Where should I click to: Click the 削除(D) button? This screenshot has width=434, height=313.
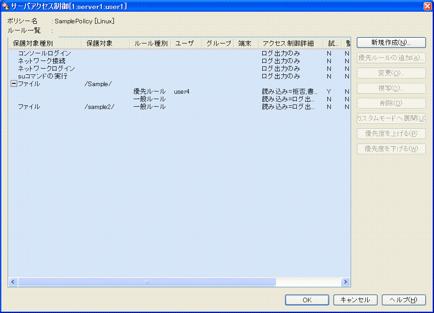click(x=391, y=103)
